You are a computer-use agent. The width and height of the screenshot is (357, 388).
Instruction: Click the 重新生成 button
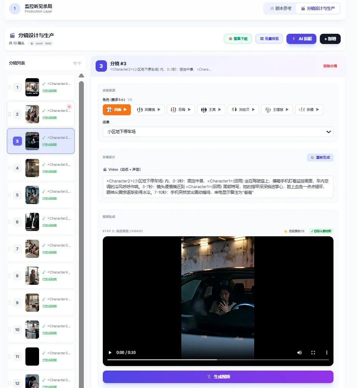pos(320,157)
